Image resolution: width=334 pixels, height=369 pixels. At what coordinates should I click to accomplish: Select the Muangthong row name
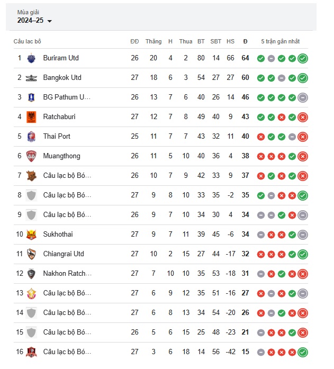[61, 156]
